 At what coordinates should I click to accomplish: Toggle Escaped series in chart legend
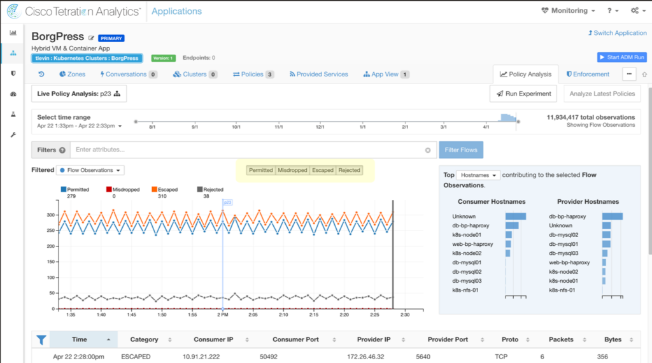(x=165, y=190)
